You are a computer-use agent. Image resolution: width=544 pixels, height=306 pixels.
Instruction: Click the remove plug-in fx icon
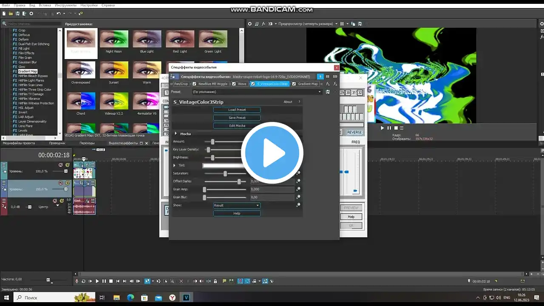coord(335,84)
